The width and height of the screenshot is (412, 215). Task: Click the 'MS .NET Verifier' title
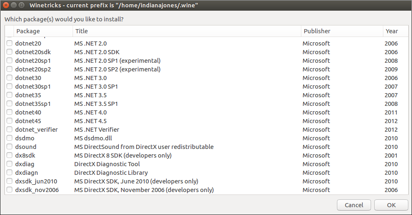[97, 130]
